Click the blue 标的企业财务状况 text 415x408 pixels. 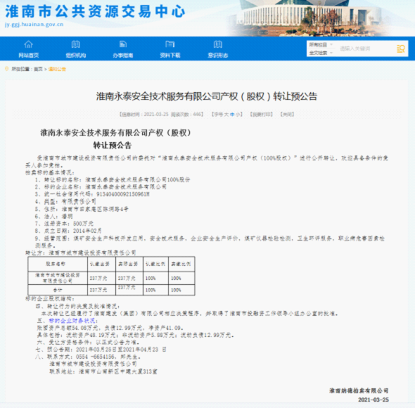tap(72, 321)
